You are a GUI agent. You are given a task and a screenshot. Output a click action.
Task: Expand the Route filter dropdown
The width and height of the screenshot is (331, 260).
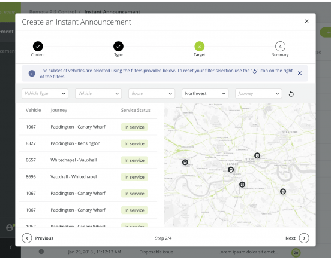point(152,94)
